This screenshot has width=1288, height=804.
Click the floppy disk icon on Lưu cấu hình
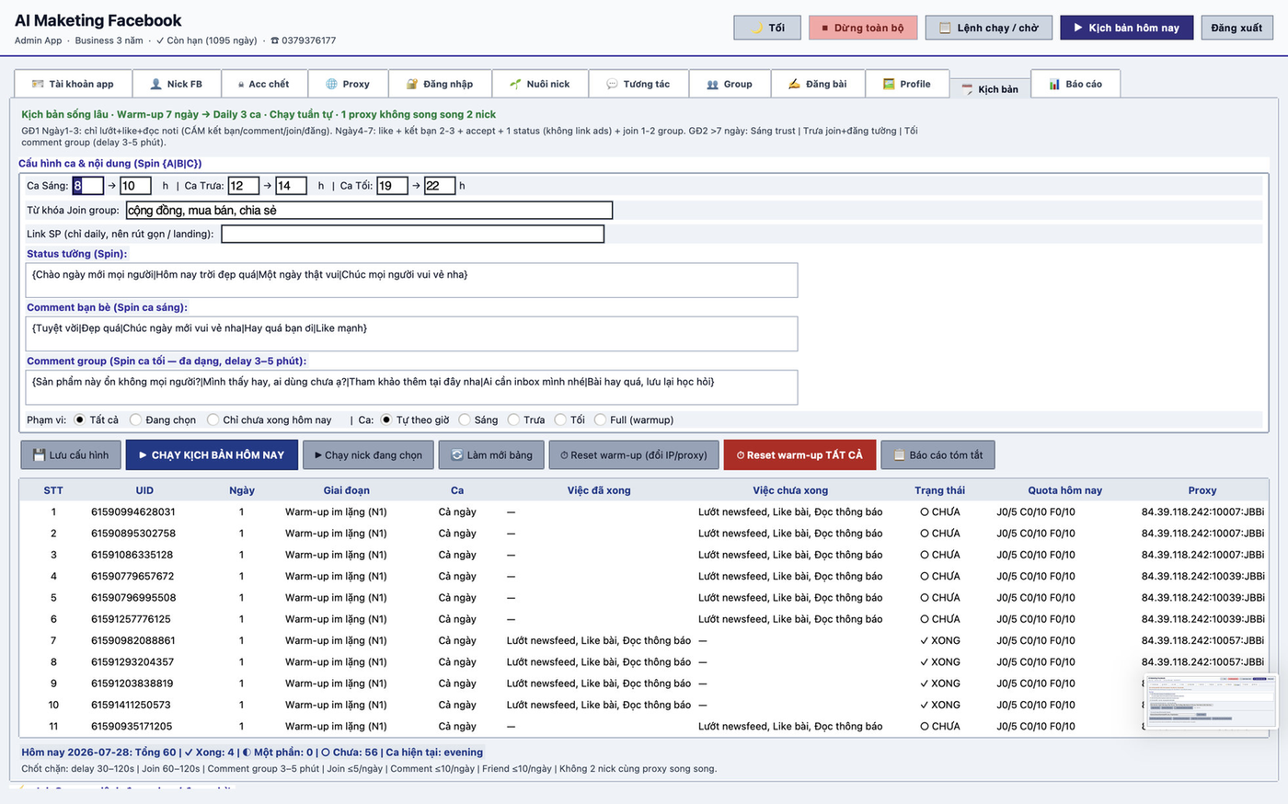point(39,454)
